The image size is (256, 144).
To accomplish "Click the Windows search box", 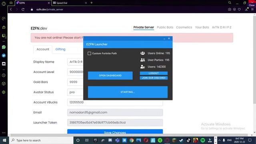I will click(42, 140).
